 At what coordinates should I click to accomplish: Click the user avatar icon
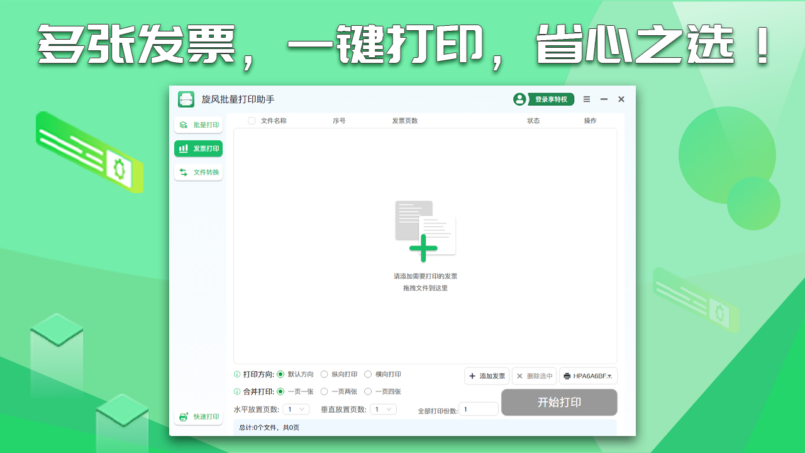pos(519,99)
